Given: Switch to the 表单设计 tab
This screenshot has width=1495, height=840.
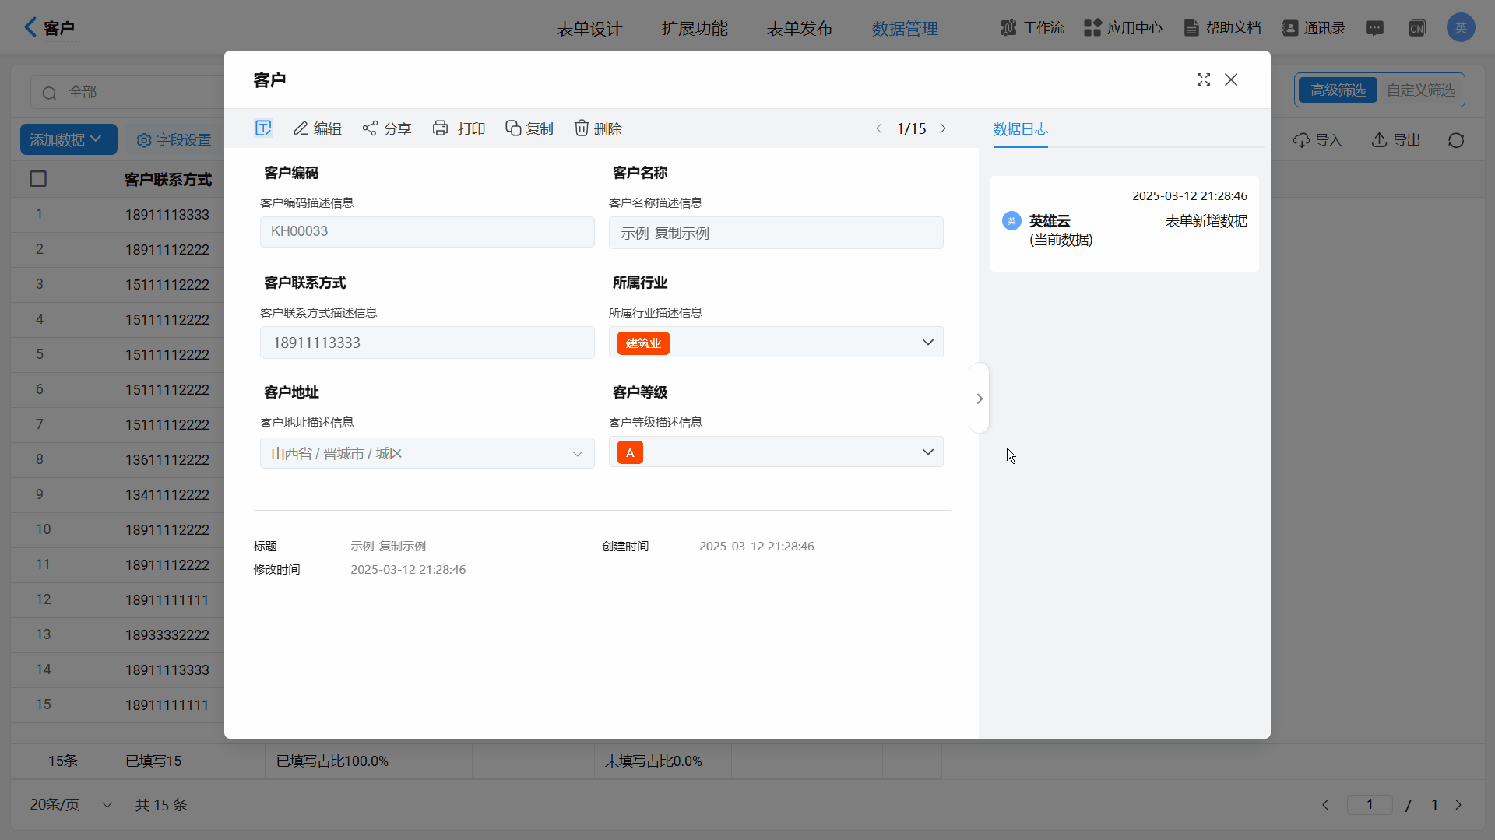Looking at the screenshot, I should pos(589,29).
